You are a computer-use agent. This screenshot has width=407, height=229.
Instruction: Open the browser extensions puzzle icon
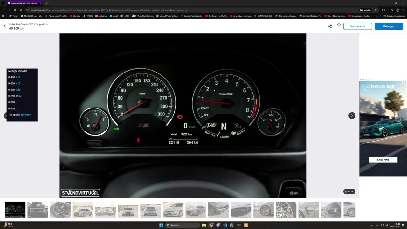coord(383,10)
